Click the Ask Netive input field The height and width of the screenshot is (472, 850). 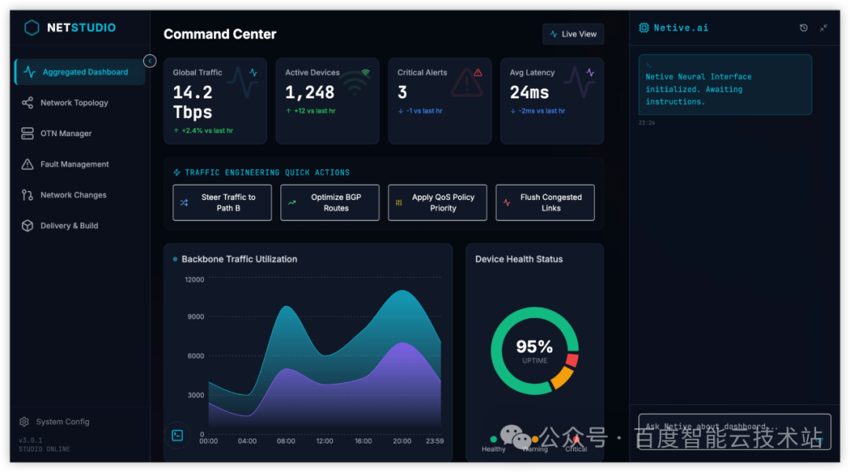(x=734, y=431)
